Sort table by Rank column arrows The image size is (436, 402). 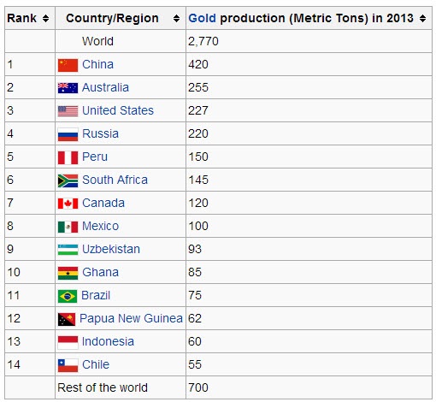pos(45,19)
